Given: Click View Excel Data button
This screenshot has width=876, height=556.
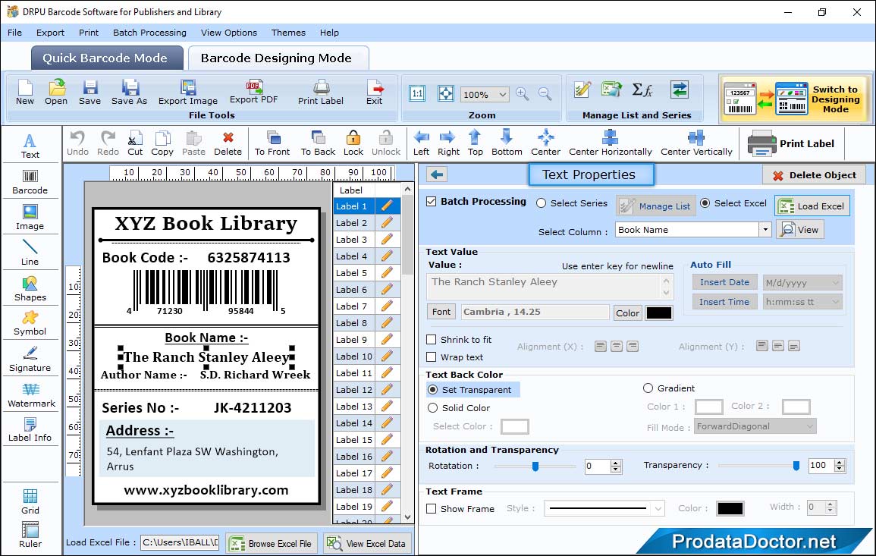Looking at the screenshot, I should pos(366,543).
